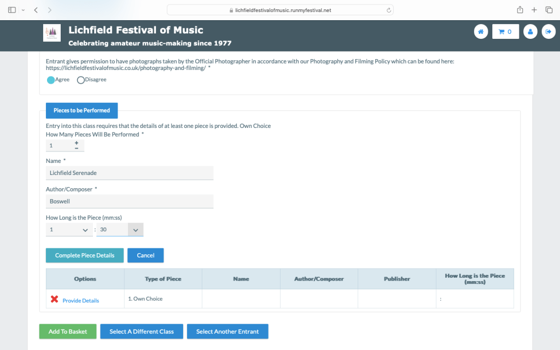Open the seconds duration dropdown

point(120,230)
